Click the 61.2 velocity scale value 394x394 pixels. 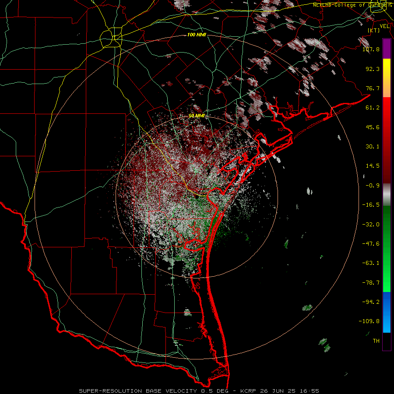coord(373,108)
